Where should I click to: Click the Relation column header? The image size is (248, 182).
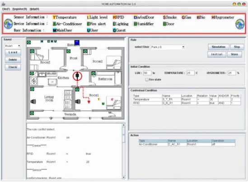[x=203, y=96]
